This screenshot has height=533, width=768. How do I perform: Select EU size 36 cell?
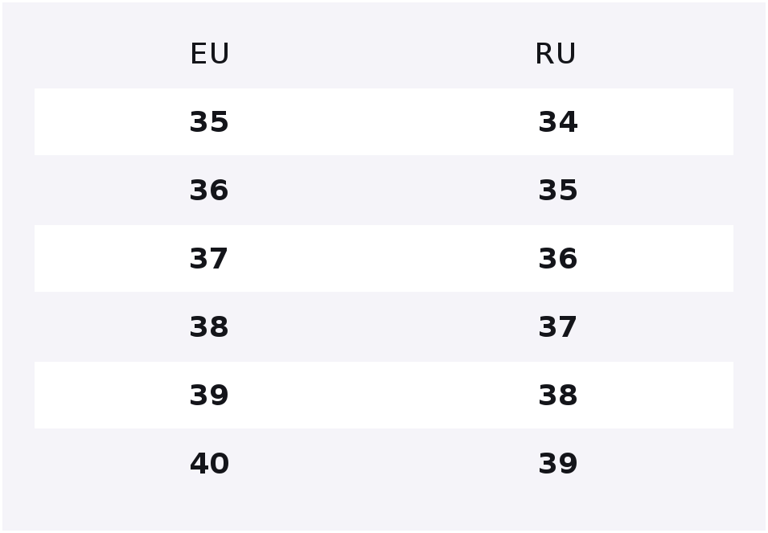(209, 190)
